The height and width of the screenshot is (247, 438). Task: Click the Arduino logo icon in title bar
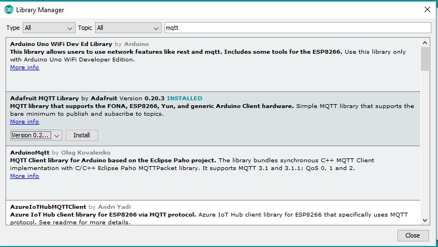(x=9, y=10)
